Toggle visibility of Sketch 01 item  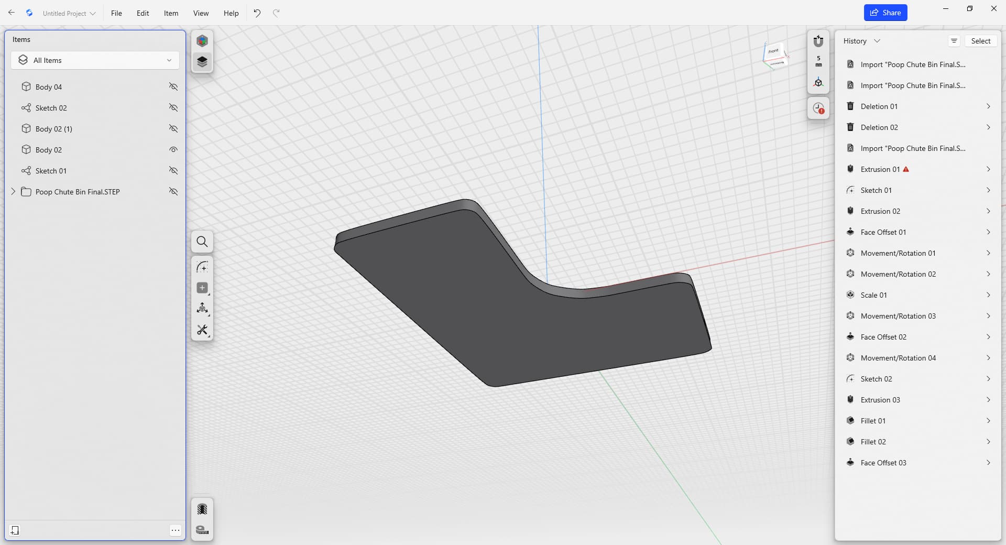click(x=173, y=170)
